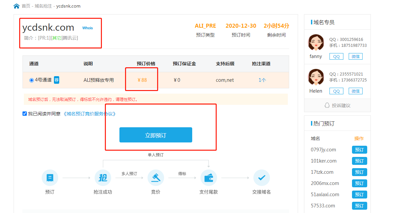Click the 荐 recommended badge

tap(57, 80)
